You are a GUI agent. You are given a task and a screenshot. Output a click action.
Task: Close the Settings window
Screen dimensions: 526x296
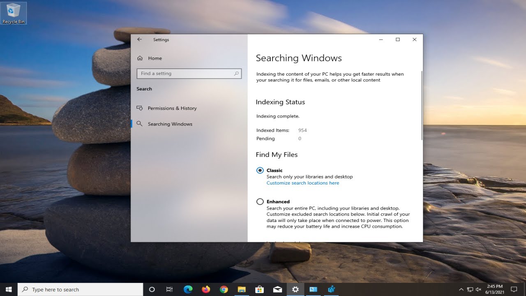(x=414, y=39)
